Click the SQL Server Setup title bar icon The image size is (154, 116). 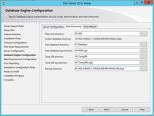pyautogui.click(x=3, y=3)
